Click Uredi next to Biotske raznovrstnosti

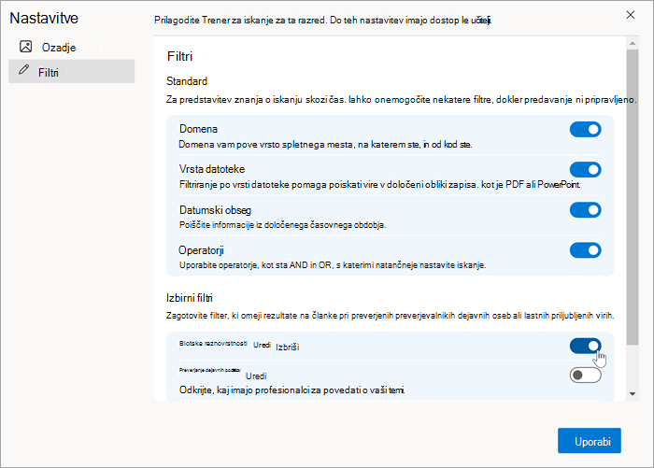tap(262, 345)
